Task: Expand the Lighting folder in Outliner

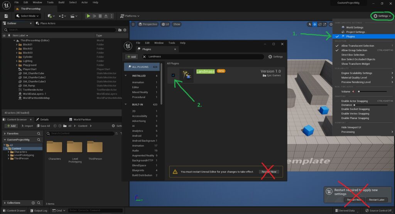Action: [x=17, y=61]
